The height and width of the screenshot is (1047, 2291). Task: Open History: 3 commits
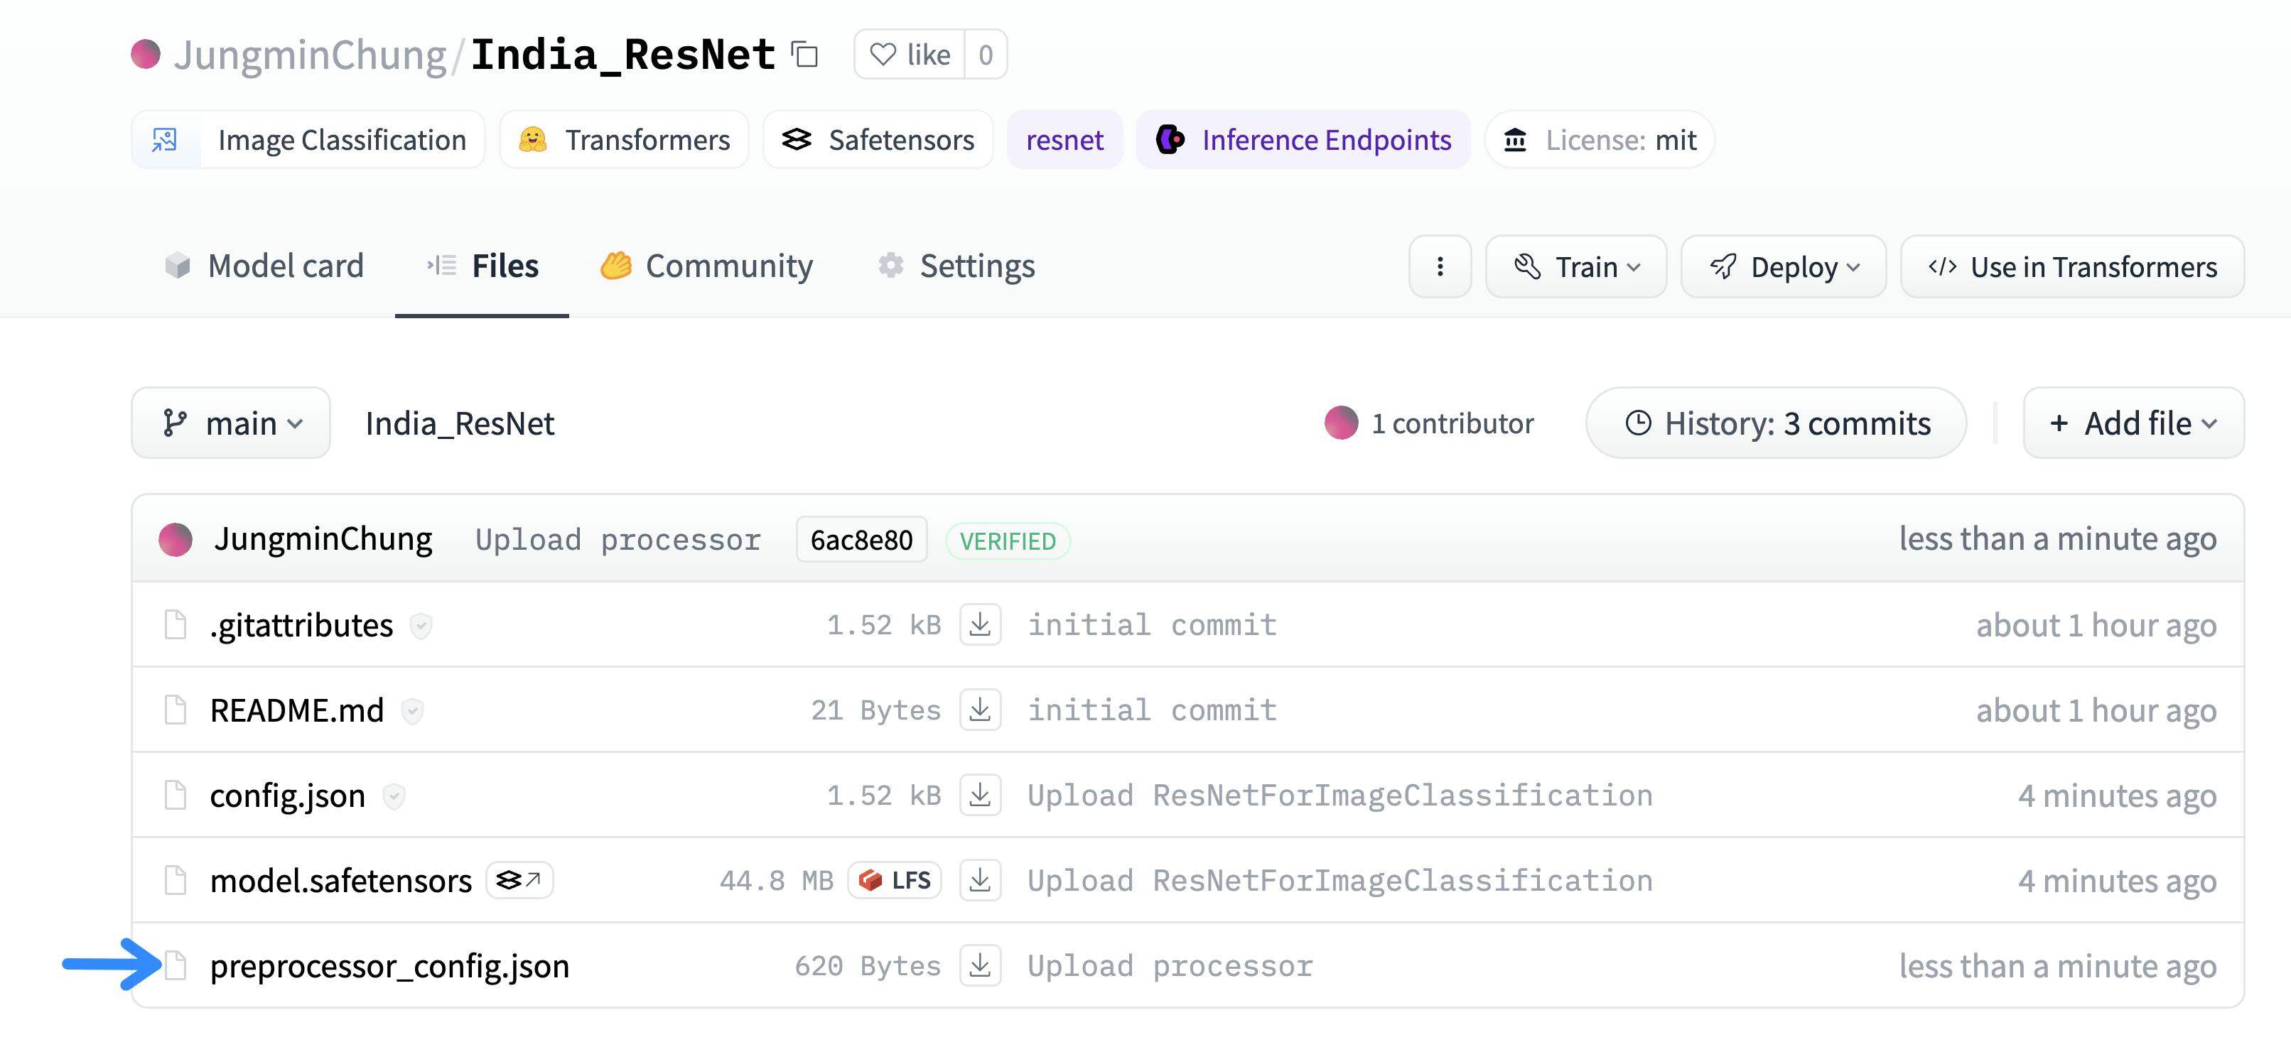[1776, 423]
